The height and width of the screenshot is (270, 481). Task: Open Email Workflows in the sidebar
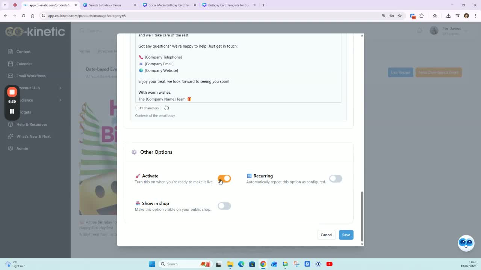tap(31, 76)
